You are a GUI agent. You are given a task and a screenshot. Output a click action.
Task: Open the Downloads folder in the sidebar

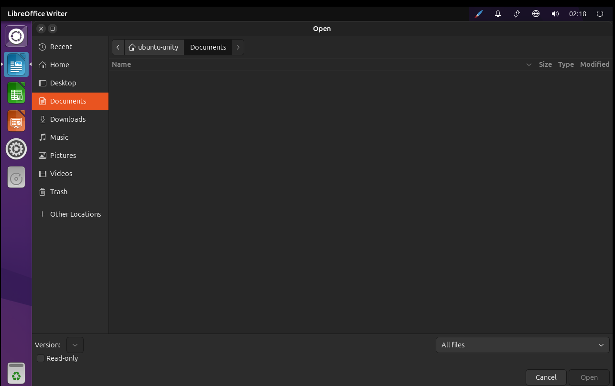click(70, 119)
